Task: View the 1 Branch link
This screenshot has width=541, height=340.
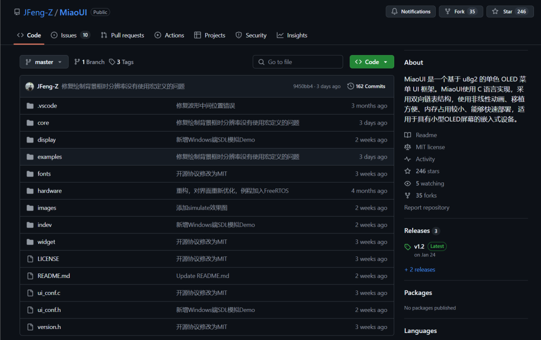Action: coord(89,62)
